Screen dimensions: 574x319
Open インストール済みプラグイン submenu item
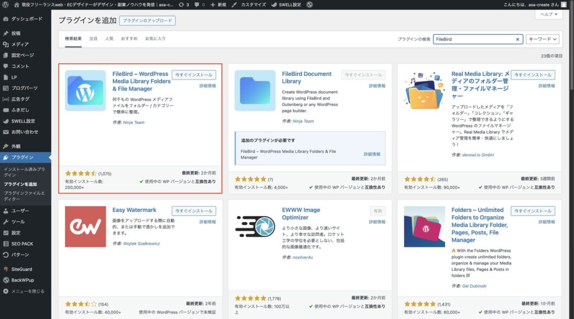[x=24, y=172]
